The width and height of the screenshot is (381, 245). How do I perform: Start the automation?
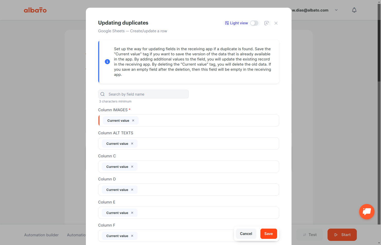coord(342,235)
